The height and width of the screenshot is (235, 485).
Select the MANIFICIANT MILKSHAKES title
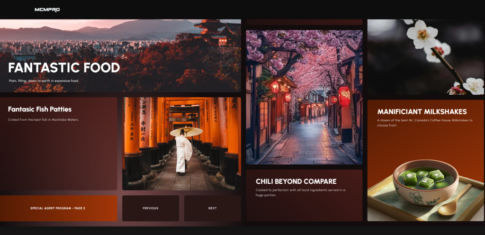[x=422, y=112]
